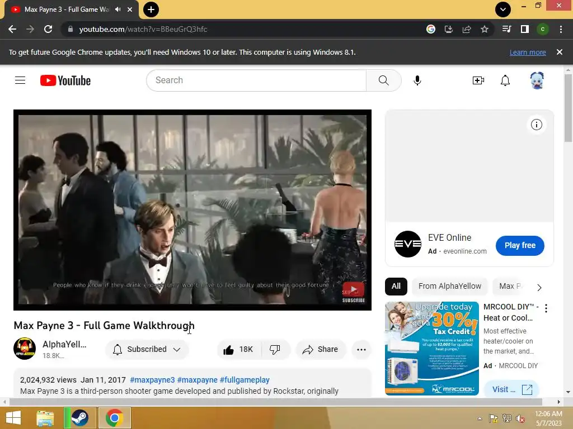This screenshot has width=573, height=429.
Task: Switch to the Max Payne 3 browser tab
Action: [x=67, y=9]
